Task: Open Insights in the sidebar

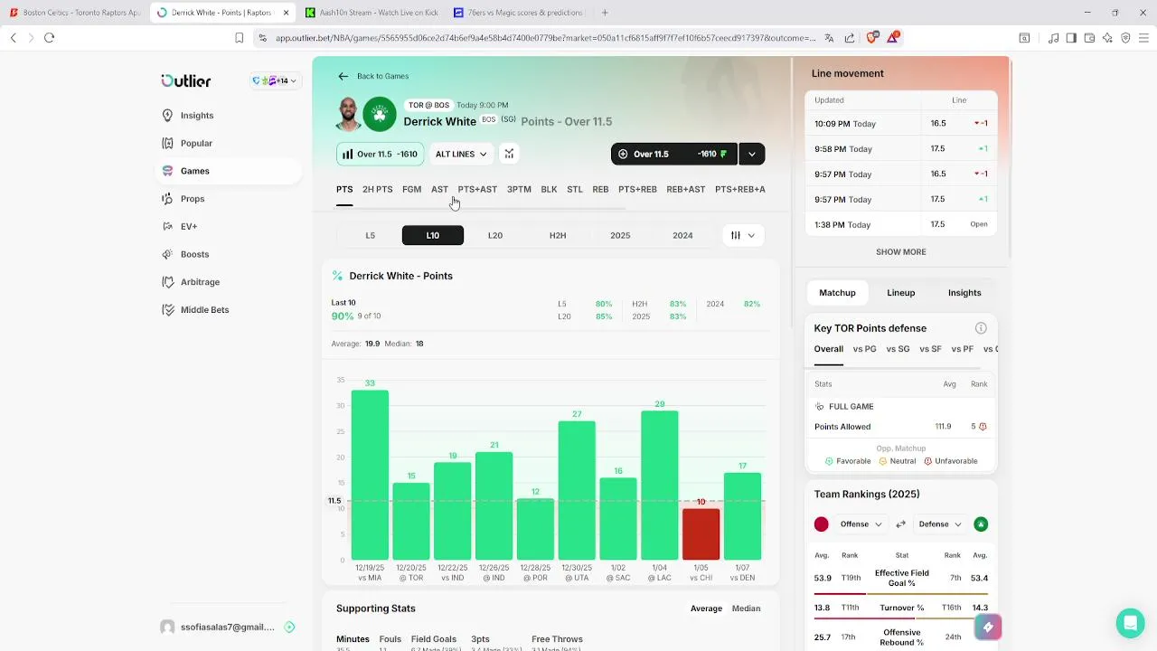Action: [196, 116]
